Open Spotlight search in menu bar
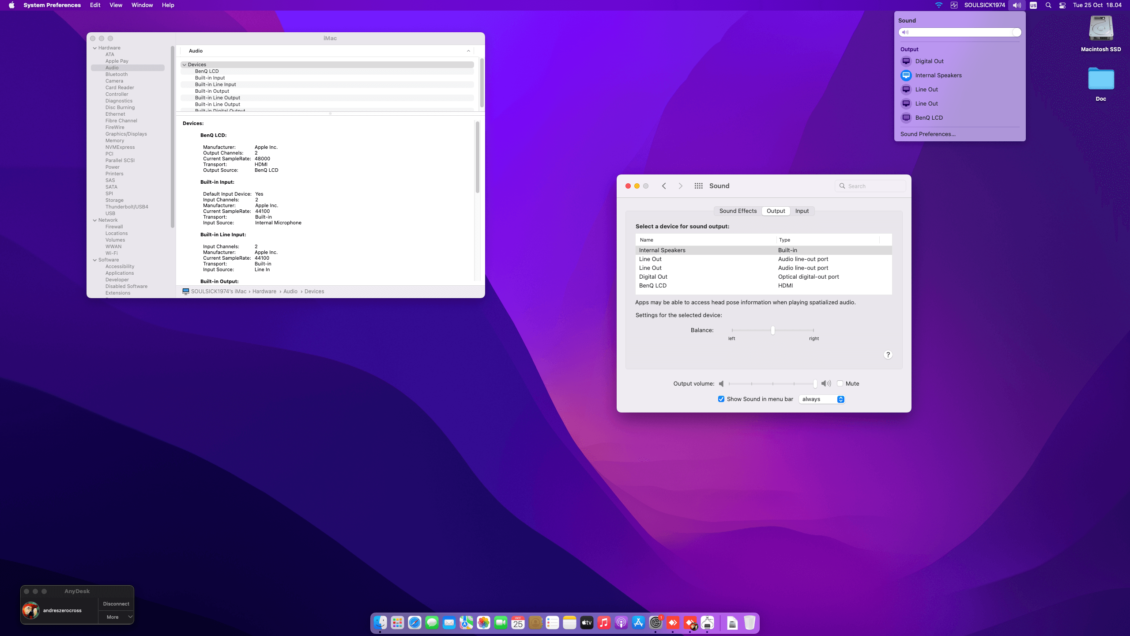The width and height of the screenshot is (1130, 636). [x=1048, y=5]
